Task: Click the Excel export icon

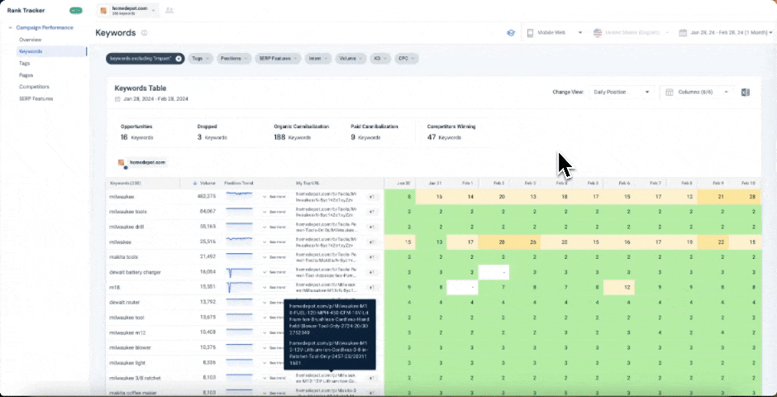Action: click(x=746, y=92)
